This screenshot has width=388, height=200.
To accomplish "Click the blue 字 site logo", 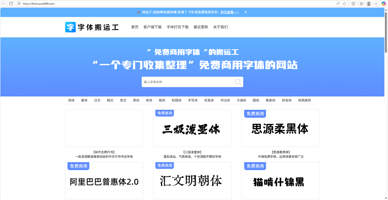I will 70,27.
